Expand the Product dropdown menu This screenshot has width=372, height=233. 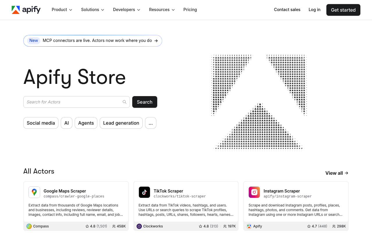(x=62, y=10)
